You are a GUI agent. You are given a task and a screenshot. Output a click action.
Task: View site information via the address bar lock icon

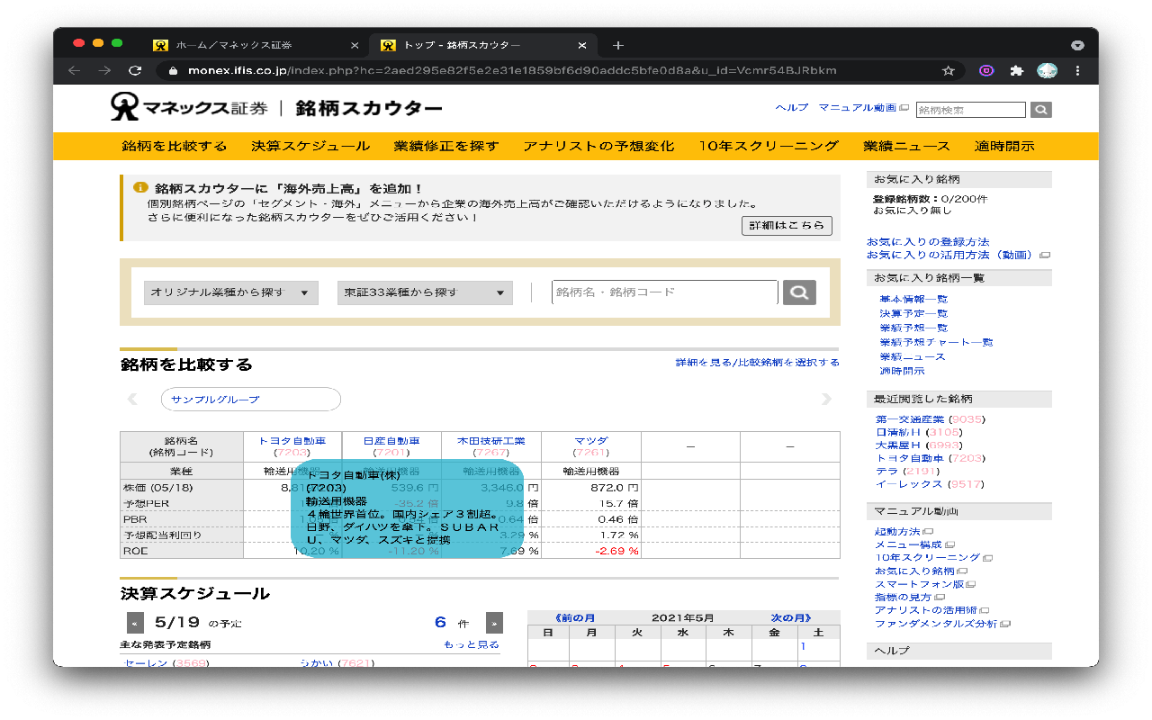pyautogui.click(x=173, y=70)
